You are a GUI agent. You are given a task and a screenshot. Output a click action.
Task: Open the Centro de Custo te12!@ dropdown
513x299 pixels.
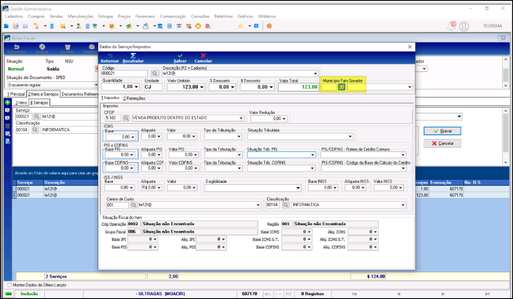tap(258, 205)
